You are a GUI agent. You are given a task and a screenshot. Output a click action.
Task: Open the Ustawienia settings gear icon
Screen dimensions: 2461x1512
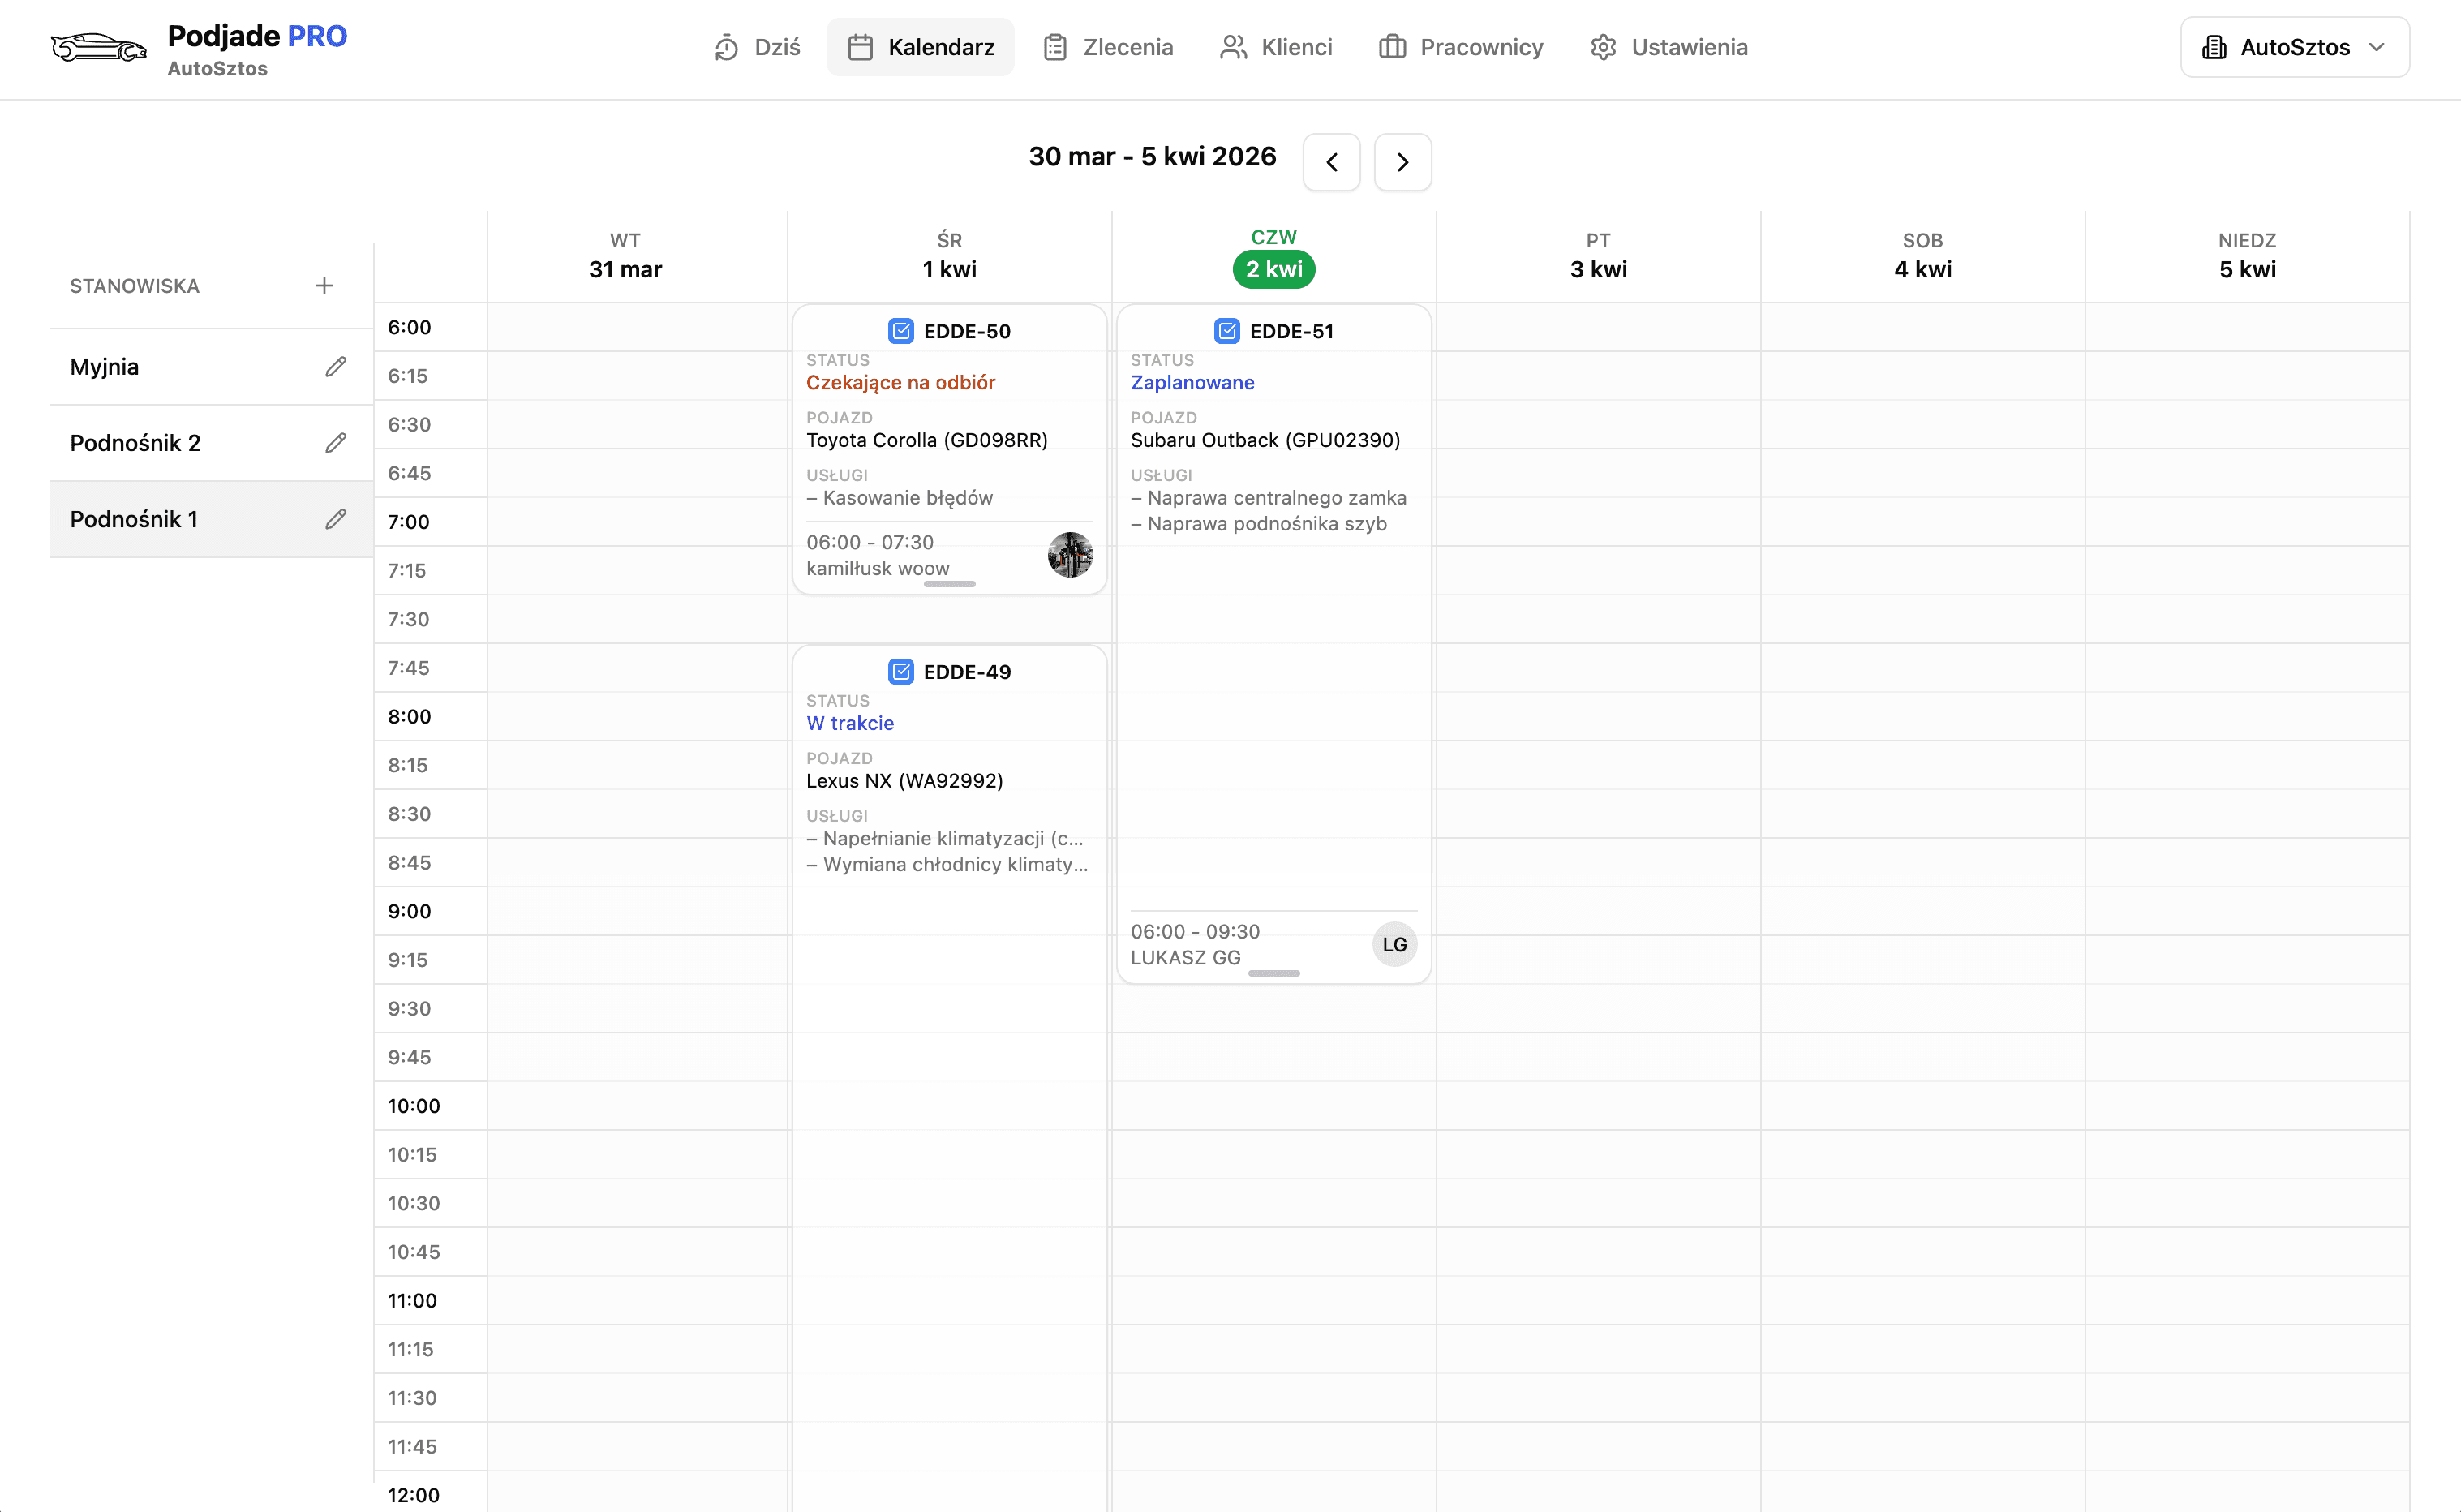point(1603,47)
